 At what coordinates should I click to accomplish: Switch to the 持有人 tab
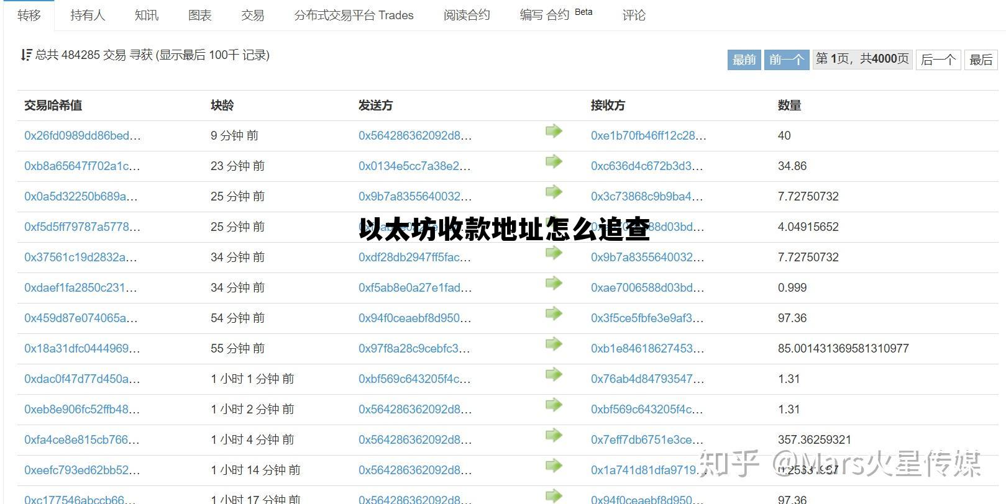tap(88, 15)
